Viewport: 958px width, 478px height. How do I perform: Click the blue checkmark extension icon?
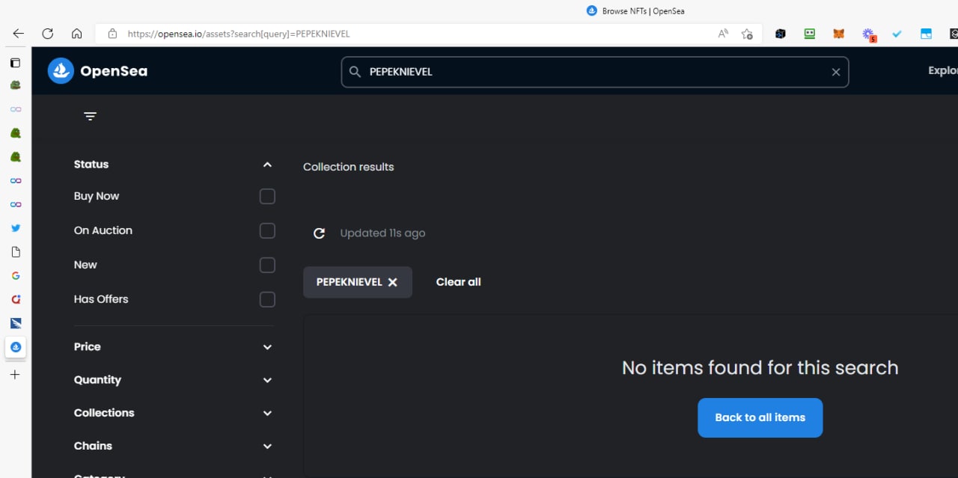[x=897, y=34]
